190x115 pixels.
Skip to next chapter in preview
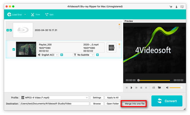tap(146, 88)
